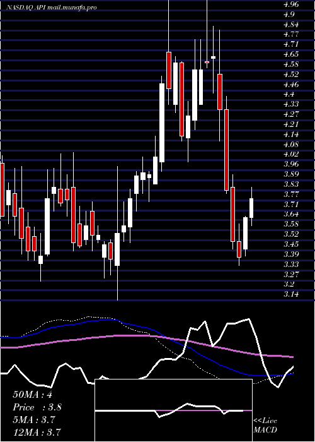This screenshot has width=315, height=442.
Task: Click the 3.39 price axis label
Action: 292,254
